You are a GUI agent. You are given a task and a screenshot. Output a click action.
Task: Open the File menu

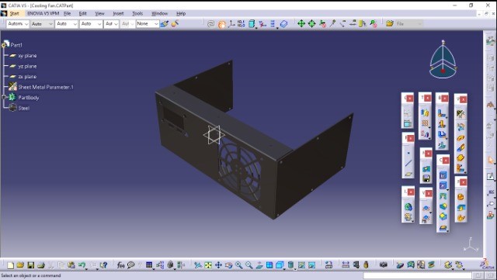[68, 14]
